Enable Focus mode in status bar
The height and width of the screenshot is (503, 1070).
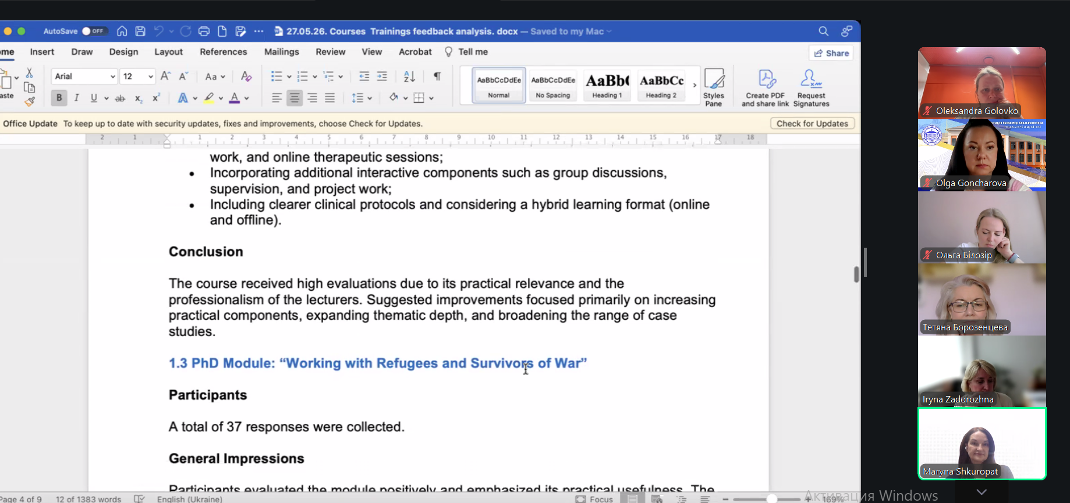tap(594, 499)
